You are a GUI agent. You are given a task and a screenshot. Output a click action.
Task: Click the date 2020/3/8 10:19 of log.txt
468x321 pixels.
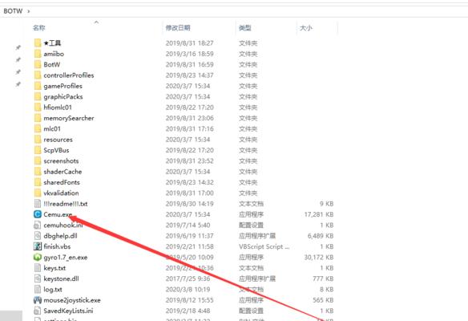[188, 290]
